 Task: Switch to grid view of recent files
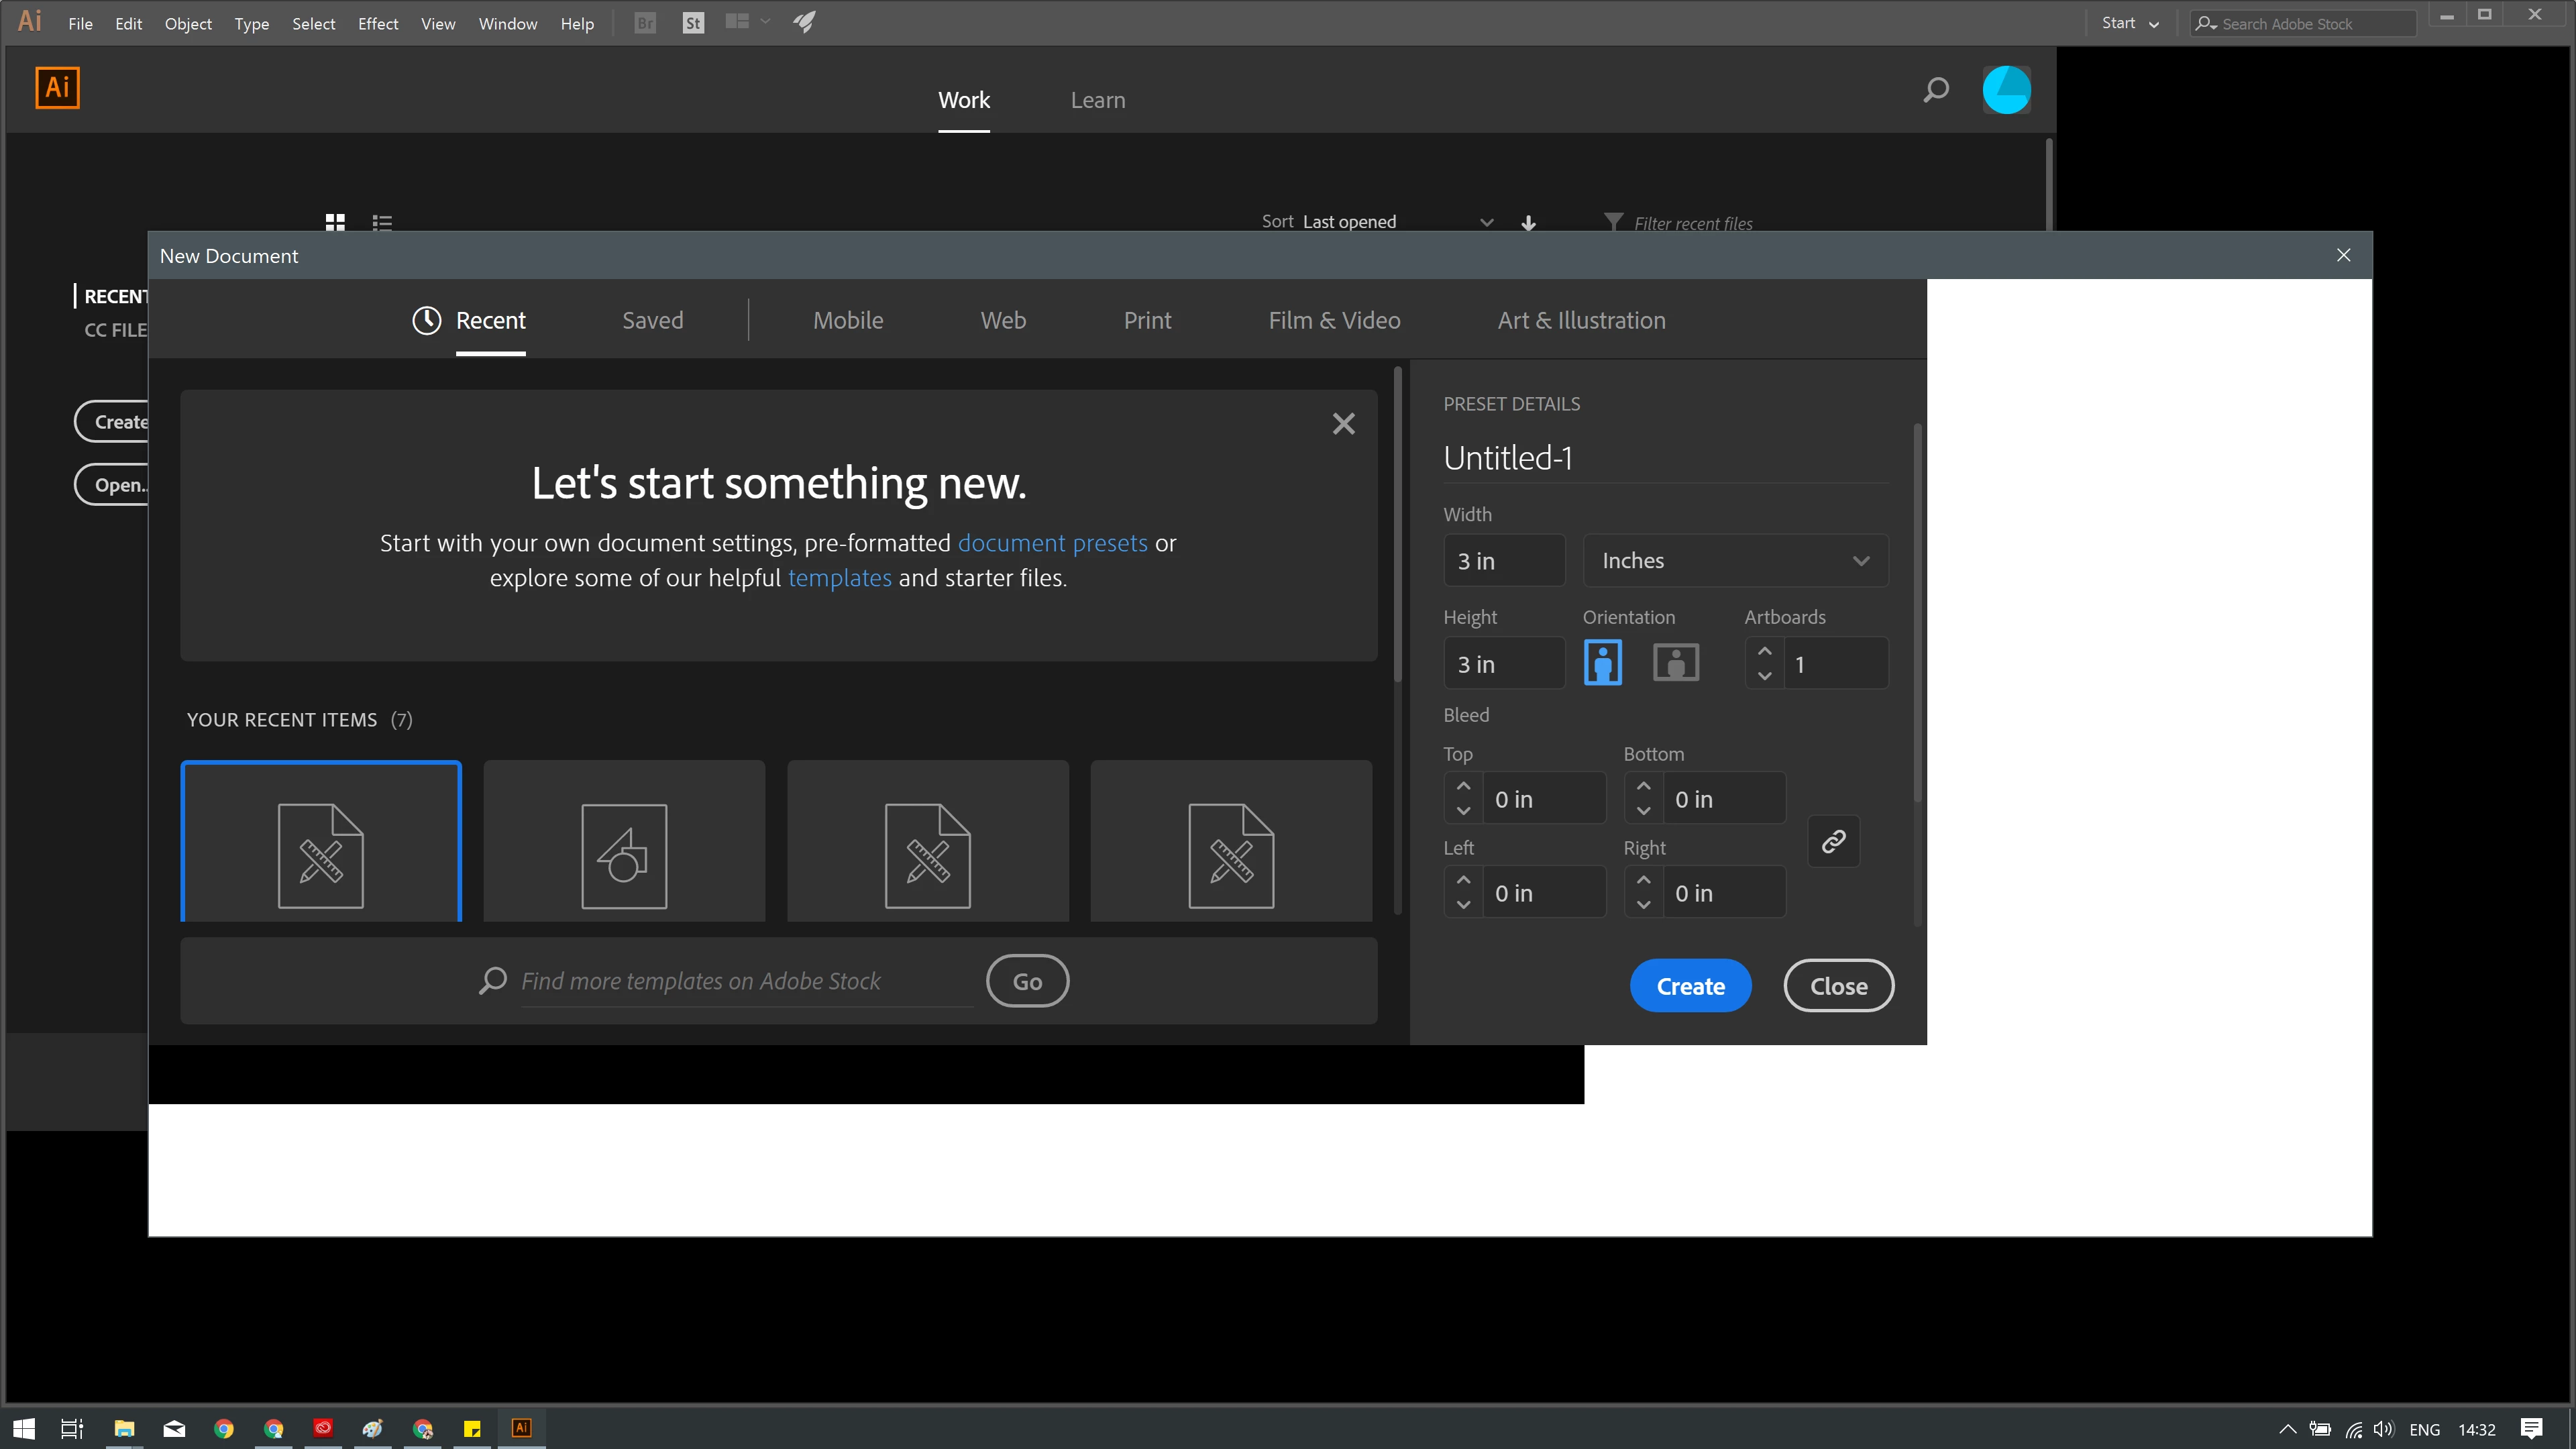click(x=335, y=222)
